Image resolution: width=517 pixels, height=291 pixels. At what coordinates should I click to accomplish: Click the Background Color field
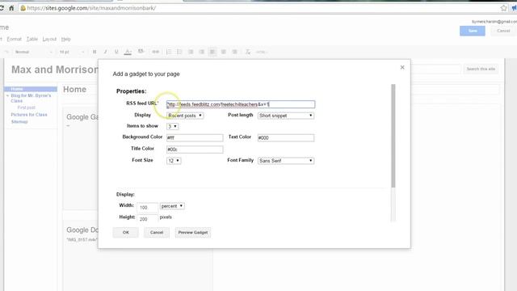(x=195, y=137)
